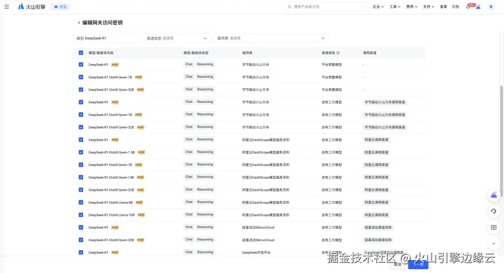Click 自有三方模型 cell in Qwen-14B row
Image resolution: width=504 pixels, height=273 pixels.
332,177
